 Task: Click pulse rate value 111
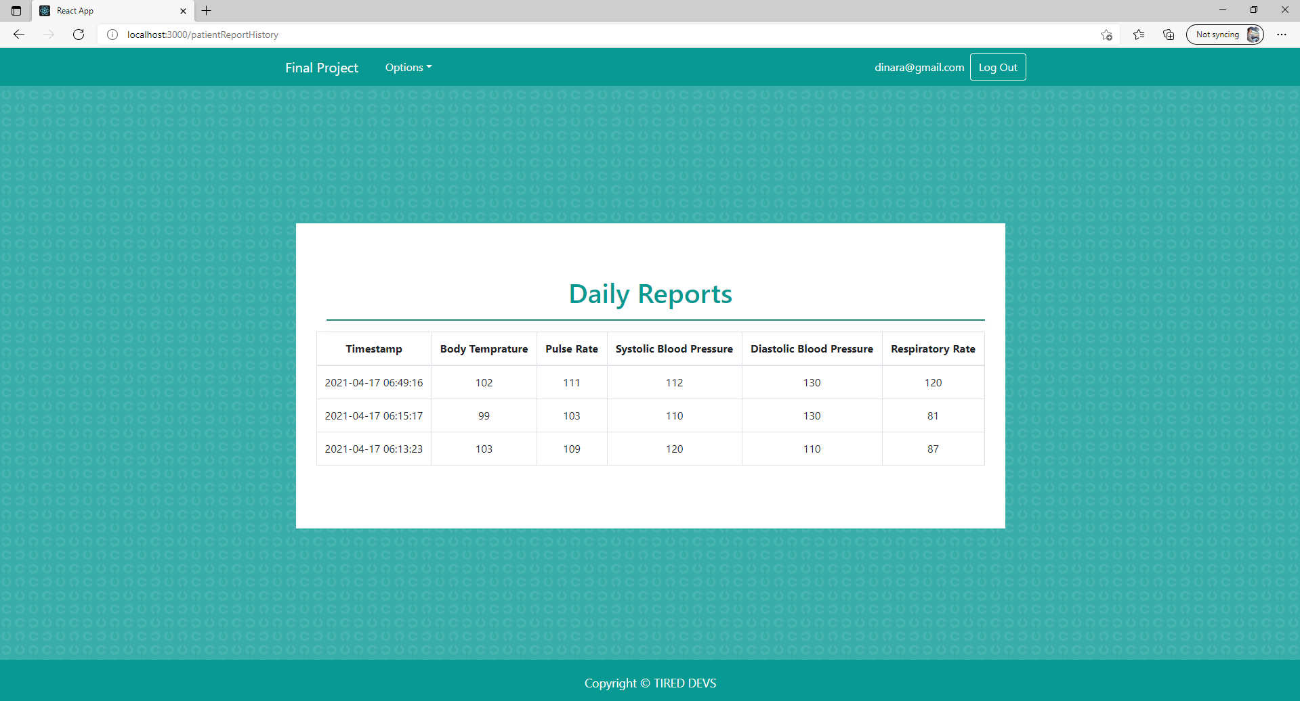(572, 383)
